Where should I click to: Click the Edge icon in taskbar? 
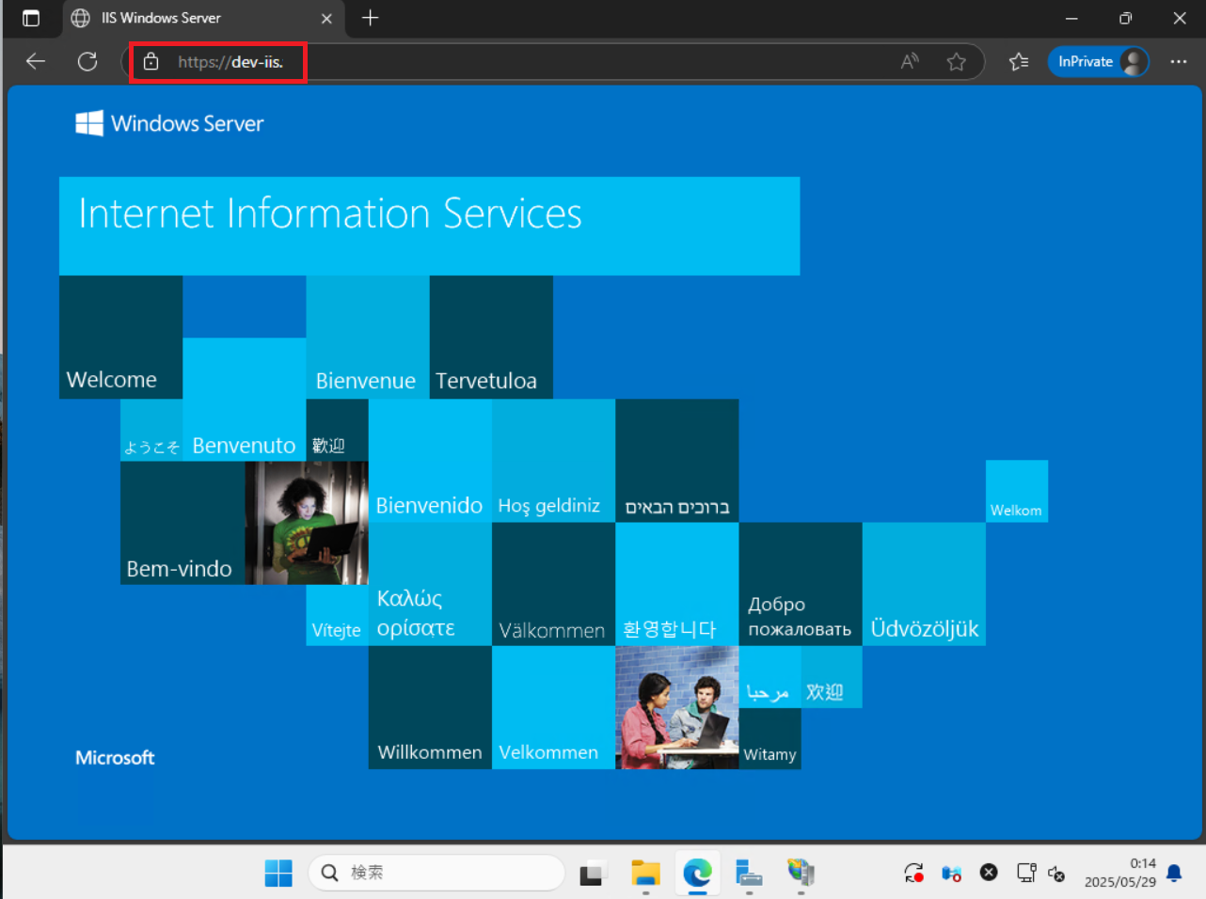[x=697, y=873]
